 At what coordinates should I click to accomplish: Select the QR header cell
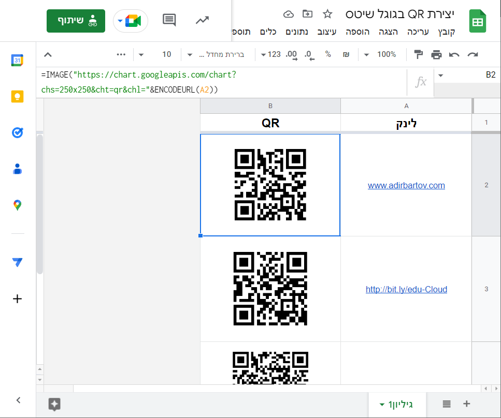coord(270,123)
